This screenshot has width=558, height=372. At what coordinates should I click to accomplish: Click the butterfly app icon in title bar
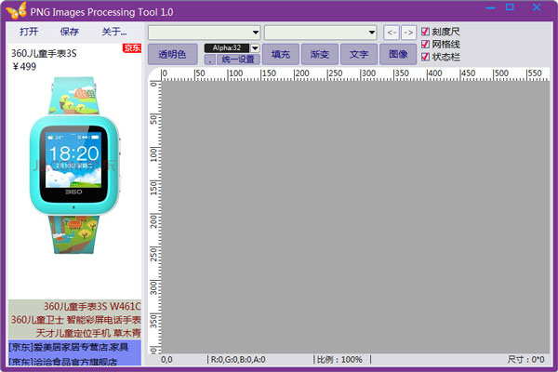11,8
